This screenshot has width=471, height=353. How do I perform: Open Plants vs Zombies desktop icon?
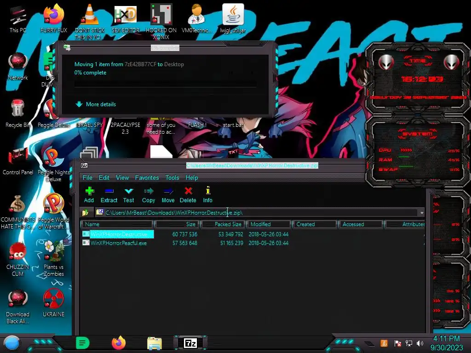click(x=54, y=259)
